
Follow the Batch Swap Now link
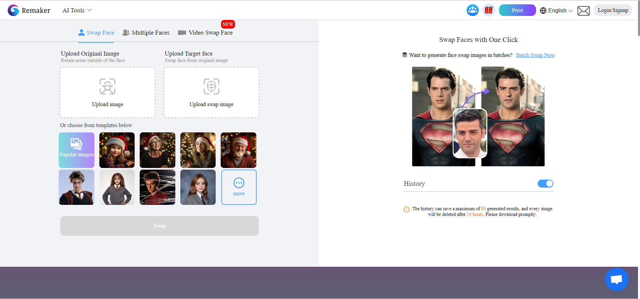click(535, 55)
